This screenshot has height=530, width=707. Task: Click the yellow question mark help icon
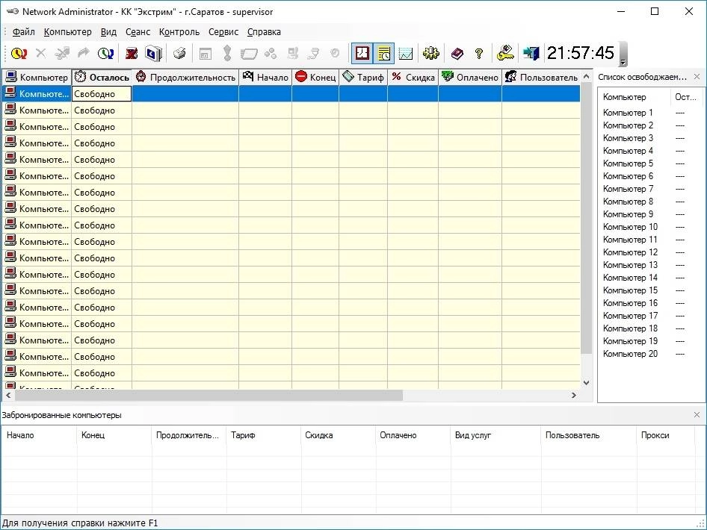click(479, 54)
